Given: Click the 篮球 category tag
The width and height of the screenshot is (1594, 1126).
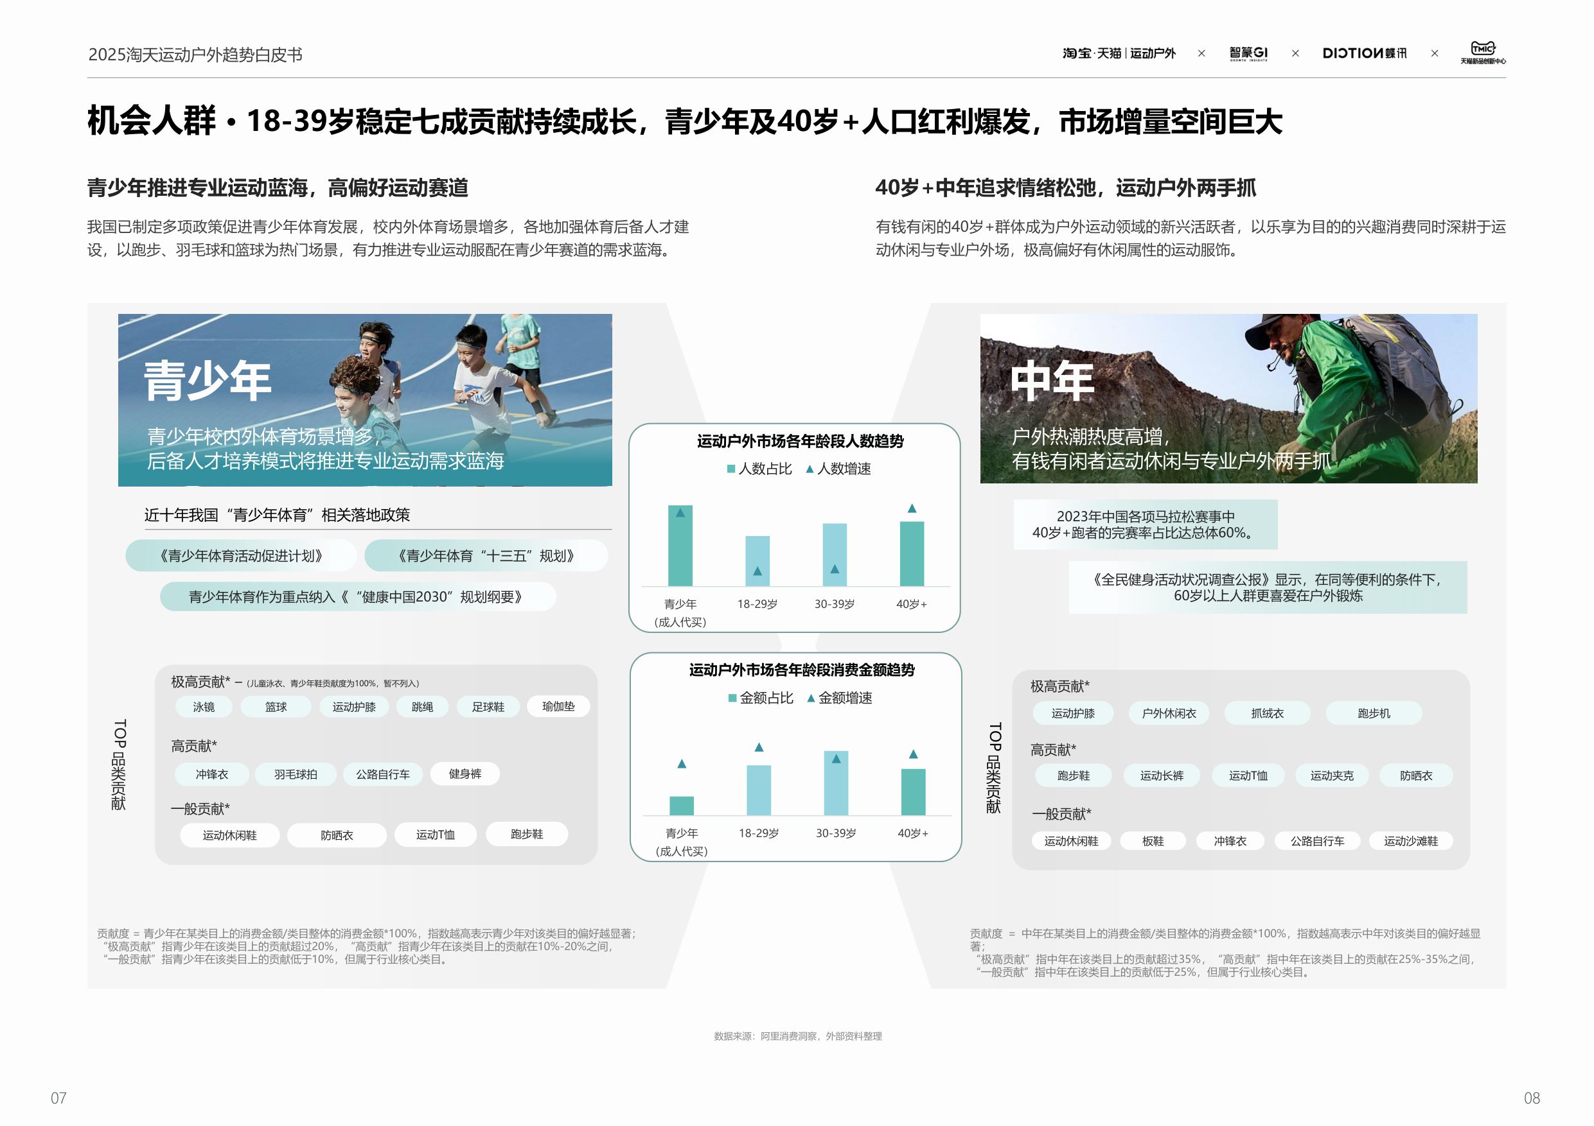Looking at the screenshot, I should pyautogui.click(x=276, y=707).
